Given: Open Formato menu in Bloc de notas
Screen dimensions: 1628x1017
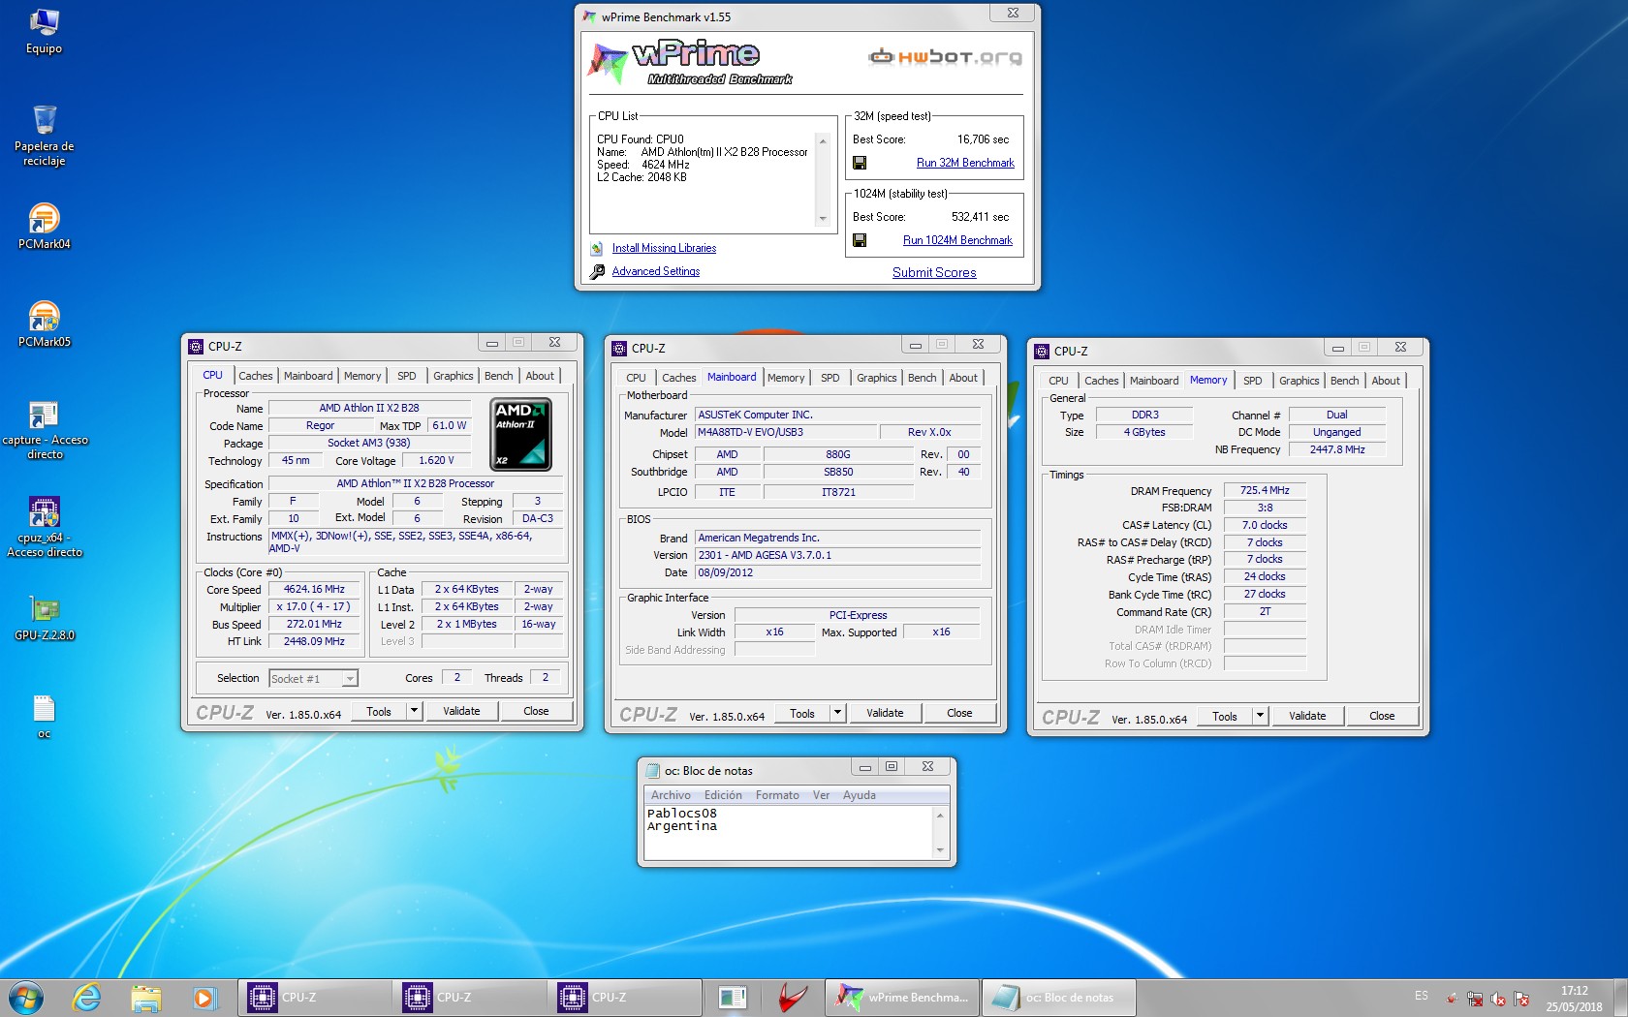Looking at the screenshot, I should coord(777,795).
